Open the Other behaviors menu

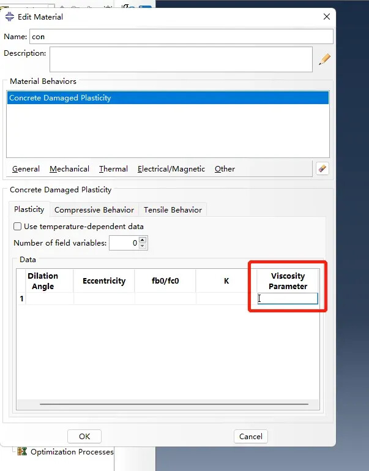(x=225, y=169)
